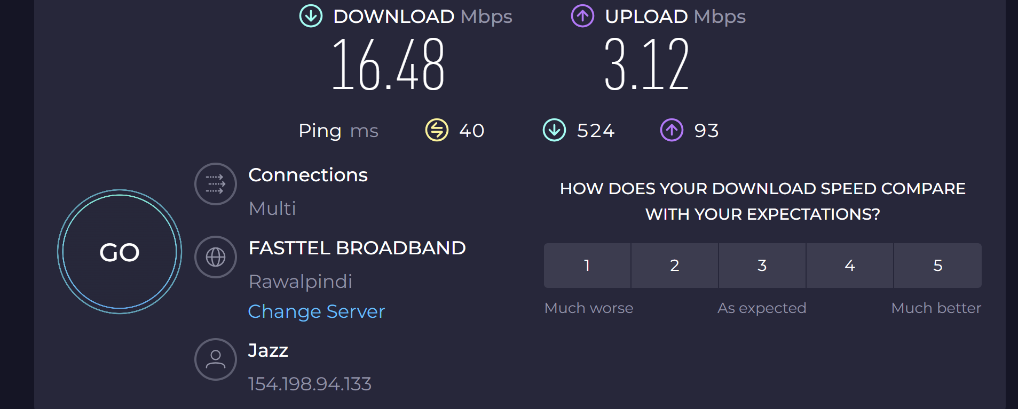
Task: Choose rating 3 As expected
Action: point(762,266)
